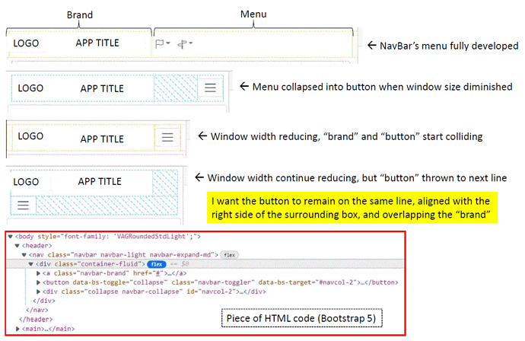
Task: Expand the main element node
Action: click(17, 329)
